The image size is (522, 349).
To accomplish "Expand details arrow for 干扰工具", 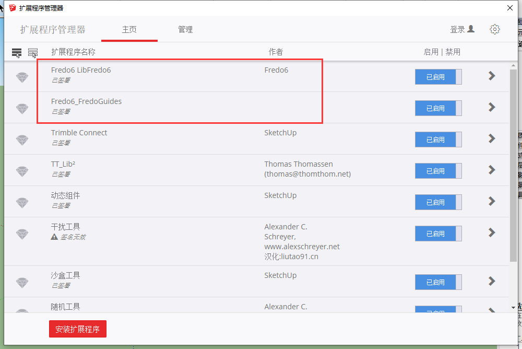I will coord(492,232).
